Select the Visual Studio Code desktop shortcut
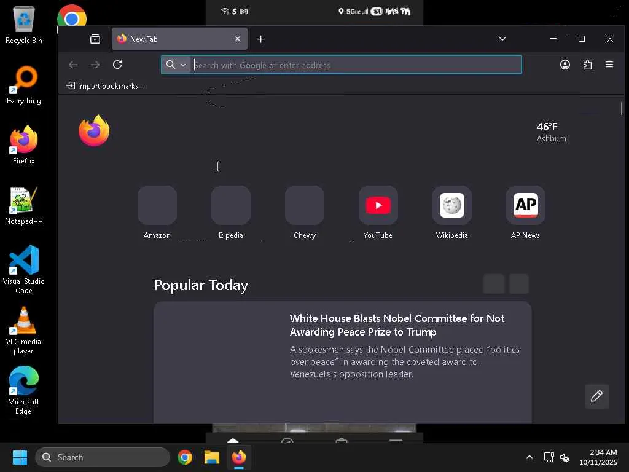Viewport: 629px width, 472px height. pyautogui.click(x=24, y=270)
